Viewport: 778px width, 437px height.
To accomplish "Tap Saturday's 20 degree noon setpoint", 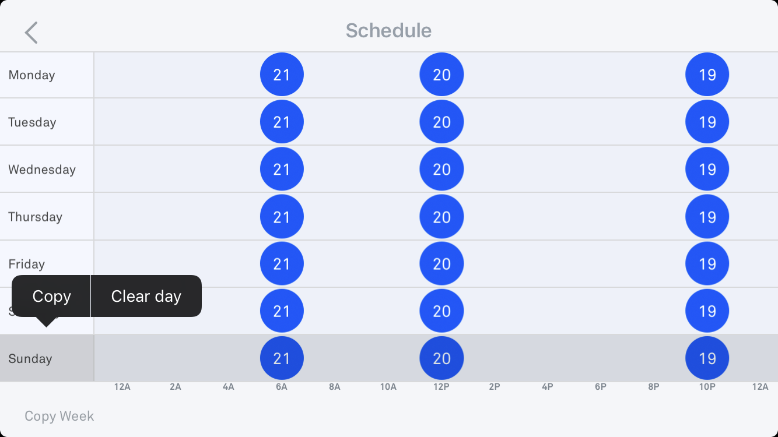I will point(441,311).
